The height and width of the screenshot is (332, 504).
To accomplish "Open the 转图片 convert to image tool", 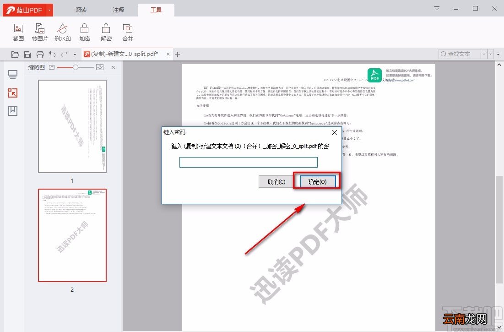I will point(40,33).
